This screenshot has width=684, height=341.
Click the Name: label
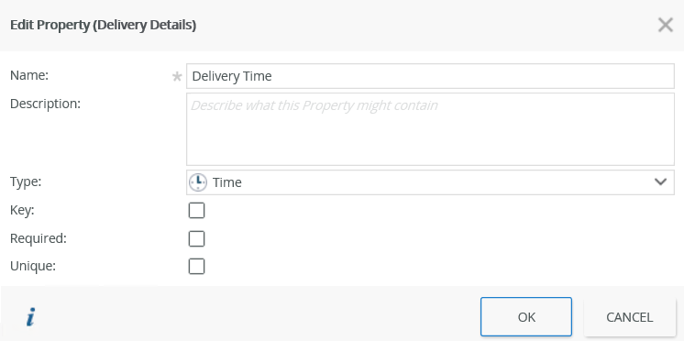point(29,75)
